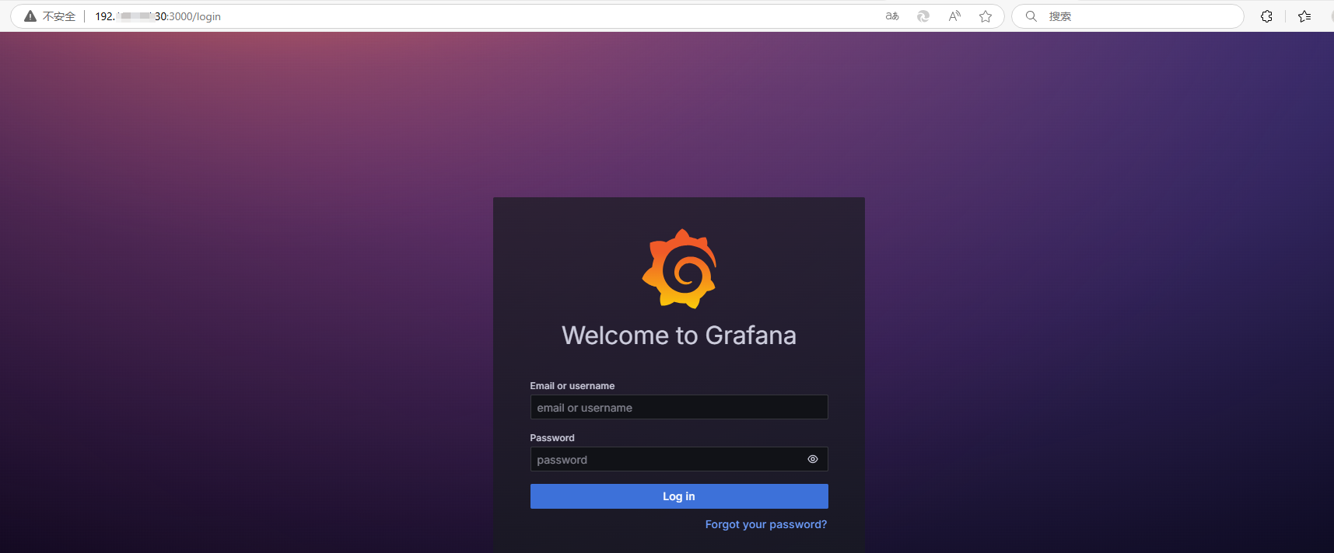This screenshot has height=553, width=1334.
Task: Click the Password label text
Action: click(552, 438)
